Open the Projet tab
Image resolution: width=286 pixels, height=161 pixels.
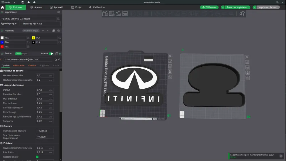point(76,7)
